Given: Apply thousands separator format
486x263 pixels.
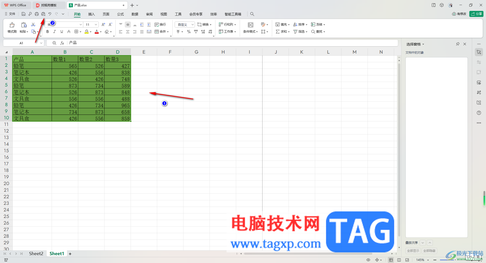Looking at the screenshot, I should 196,32.
